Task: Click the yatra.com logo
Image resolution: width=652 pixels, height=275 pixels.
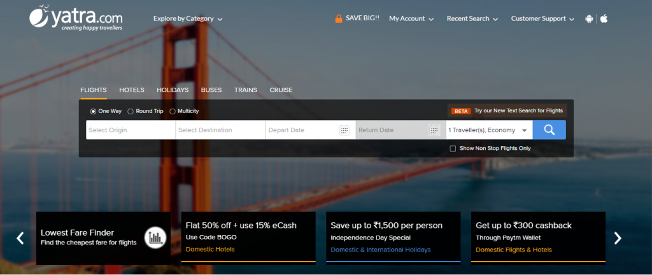Action: tap(76, 18)
